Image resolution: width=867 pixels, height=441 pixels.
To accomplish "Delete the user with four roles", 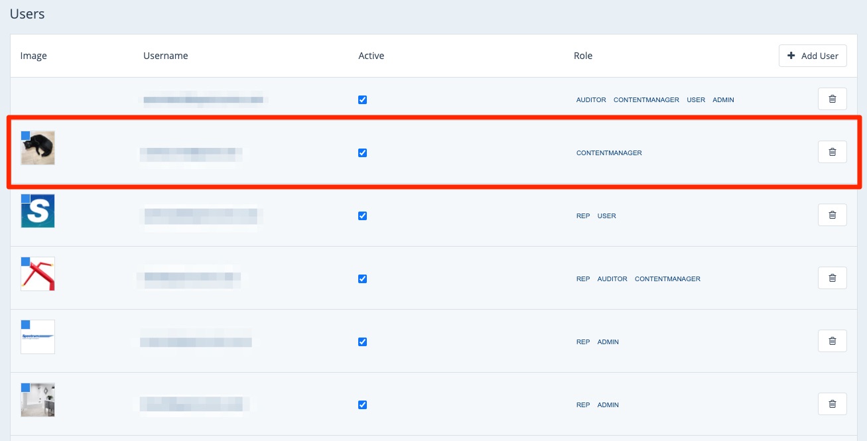I will (832, 99).
